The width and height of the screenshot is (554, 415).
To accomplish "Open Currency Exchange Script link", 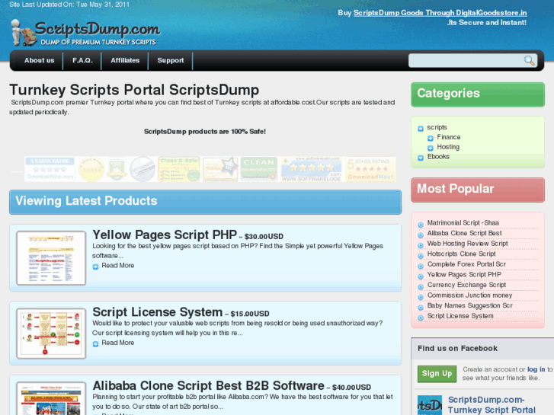I will [x=466, y=285].
